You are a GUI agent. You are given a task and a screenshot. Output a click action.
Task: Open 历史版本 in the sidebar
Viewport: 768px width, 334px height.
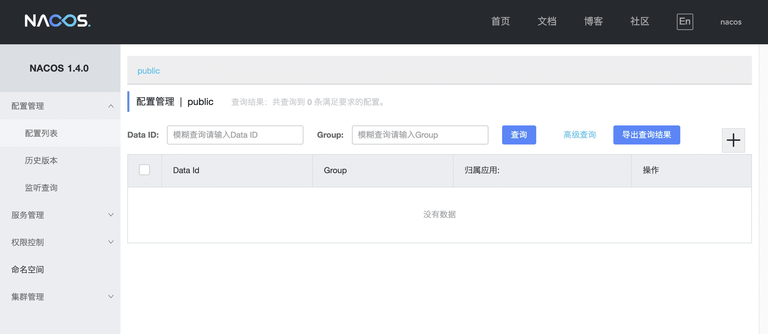tap(41, 161)
